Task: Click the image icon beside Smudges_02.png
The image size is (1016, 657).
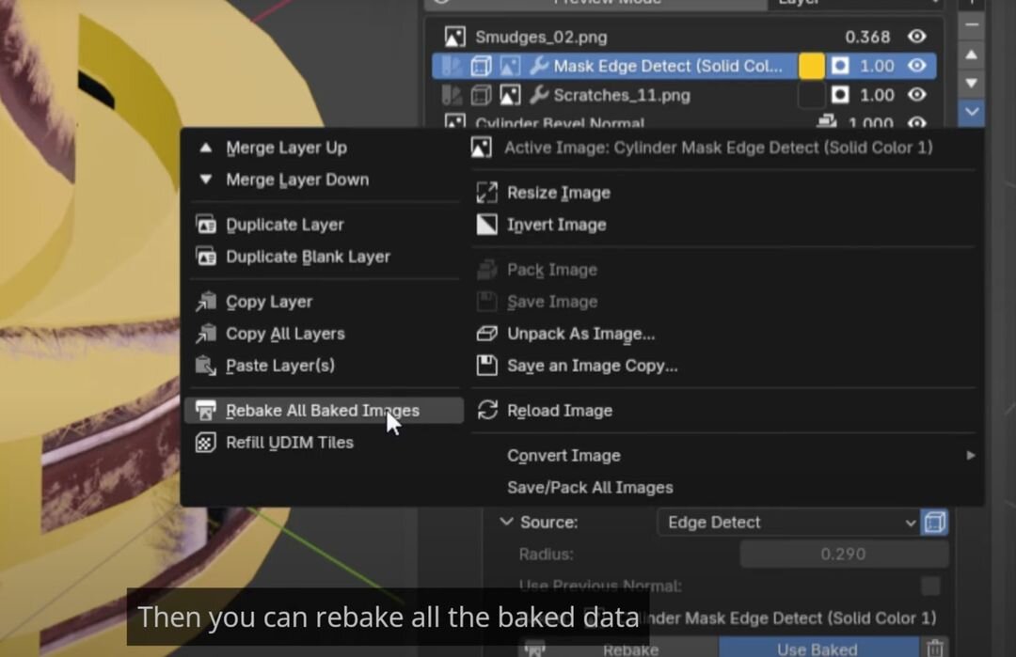Action: pyautogui.click(x=455, y=37)
